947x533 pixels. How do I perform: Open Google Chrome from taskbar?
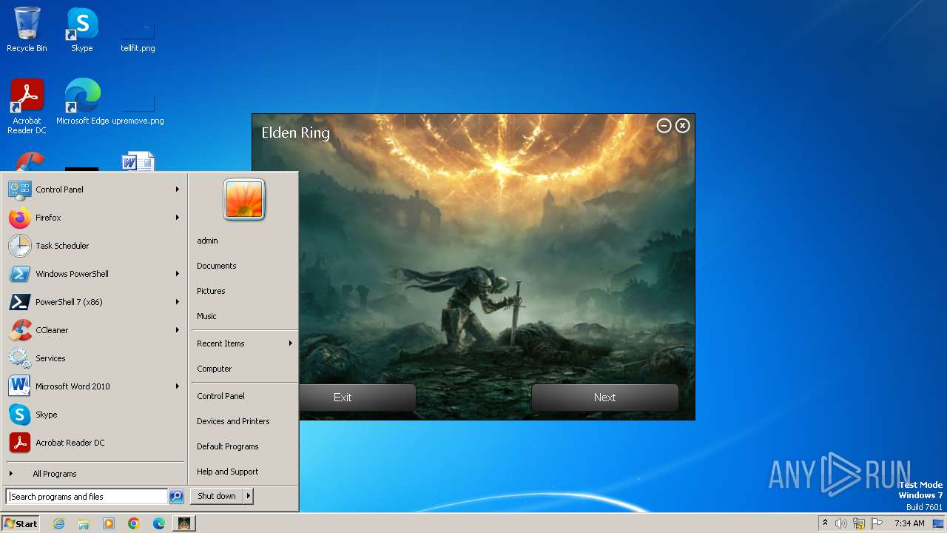tap(134, 523)
